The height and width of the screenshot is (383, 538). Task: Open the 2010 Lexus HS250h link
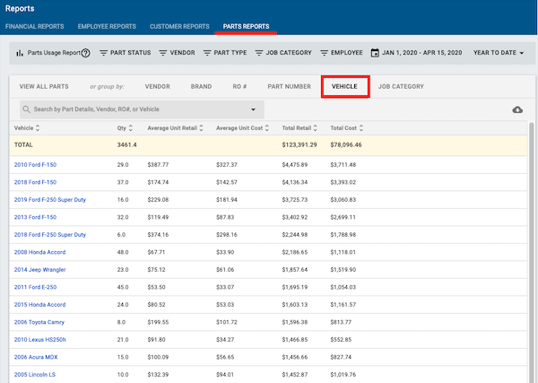(39, 340)
